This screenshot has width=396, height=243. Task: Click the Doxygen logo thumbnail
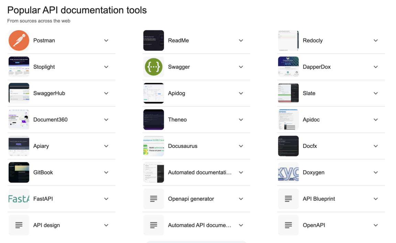coord(288,172)
